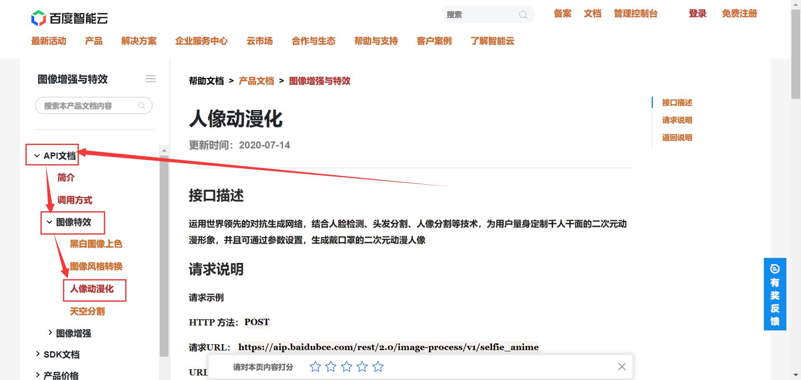
Task: Click the POST method text
Action: [257, 322]
